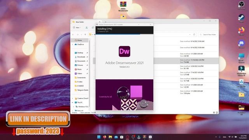Image resolution: width=249 pixels, height=140 pixels.
Task: Open the Wondershare Filmora desktop shortcut
Action: pyautogui.click(x=241, y=71)
